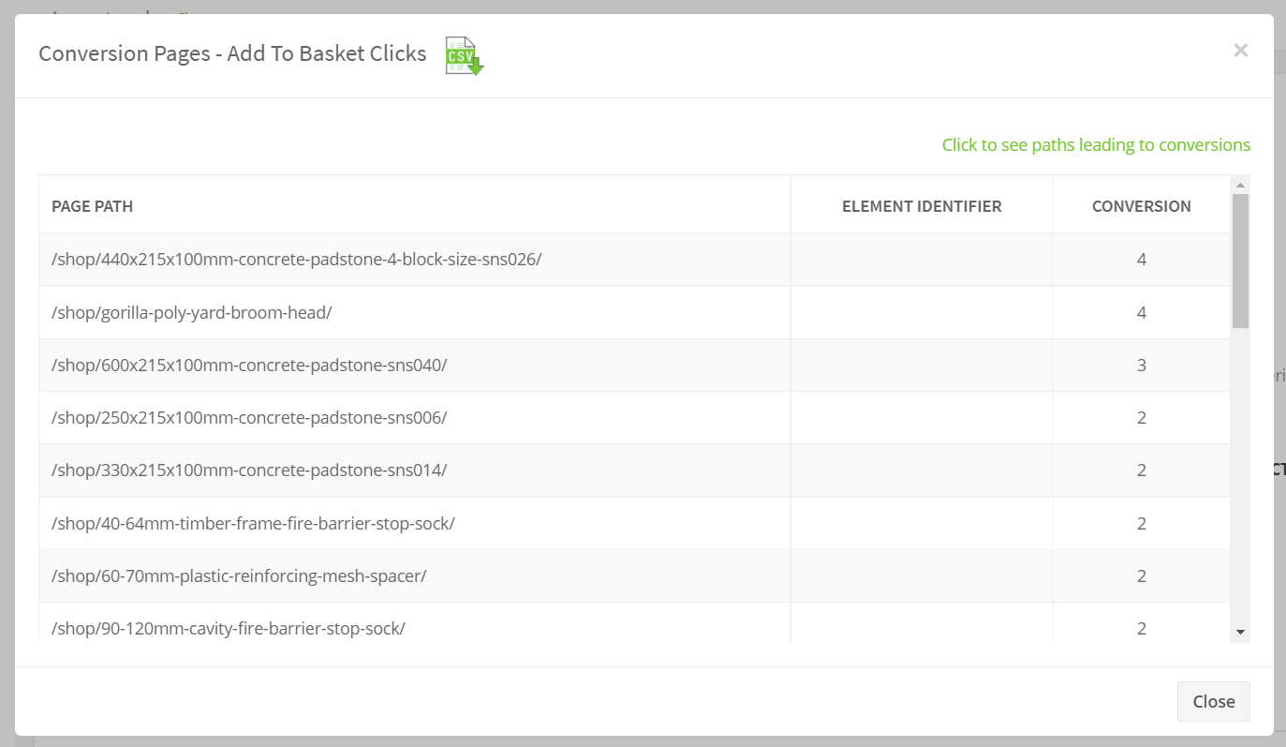Download the conversion pages CSV export
Screen dimensions: 1286x747
(x=464, y=55)
